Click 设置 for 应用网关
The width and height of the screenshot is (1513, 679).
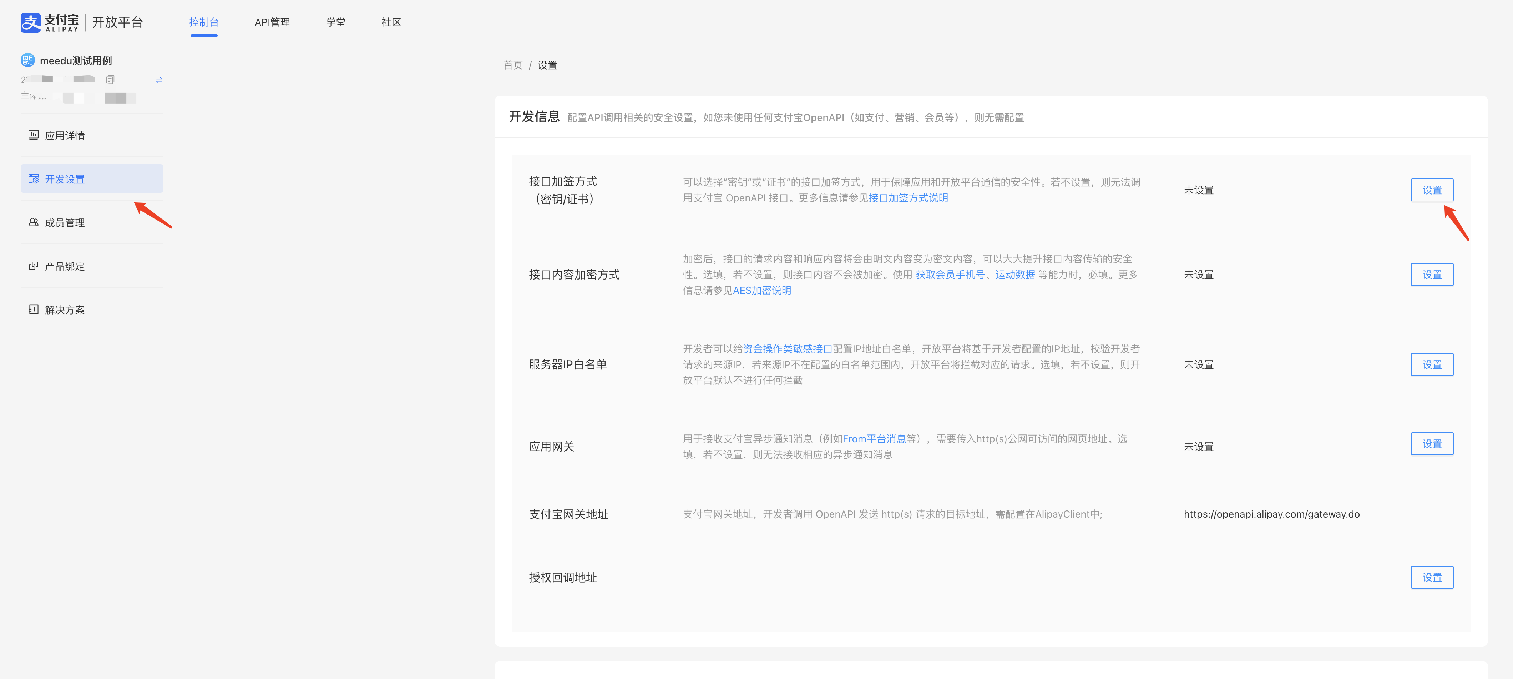[x=1431, y=444]
